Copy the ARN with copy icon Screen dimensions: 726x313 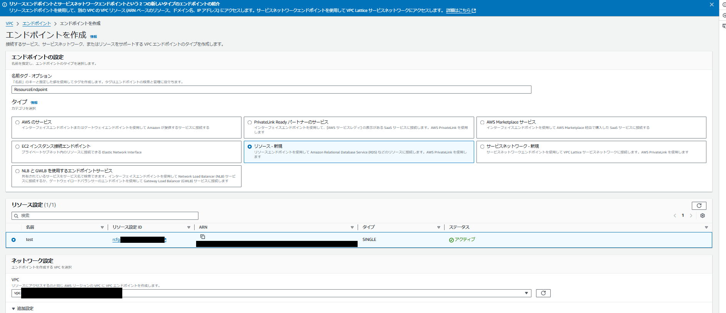click(203, 237)
